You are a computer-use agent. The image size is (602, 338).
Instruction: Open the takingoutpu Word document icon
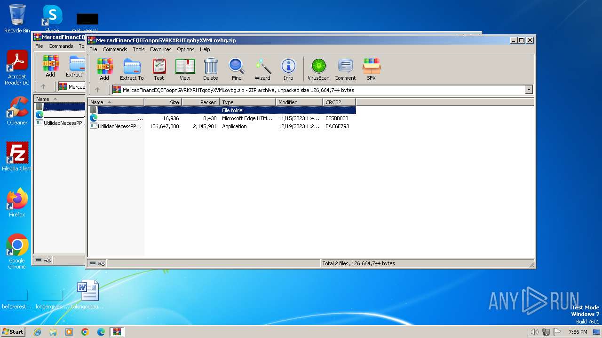(x=87, y=295)
